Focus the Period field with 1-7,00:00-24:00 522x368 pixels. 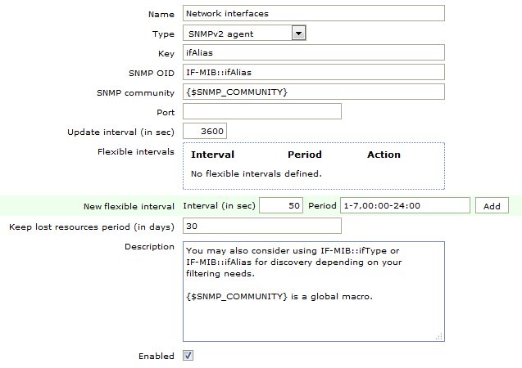pyautogui.click(x=405, y=206)
